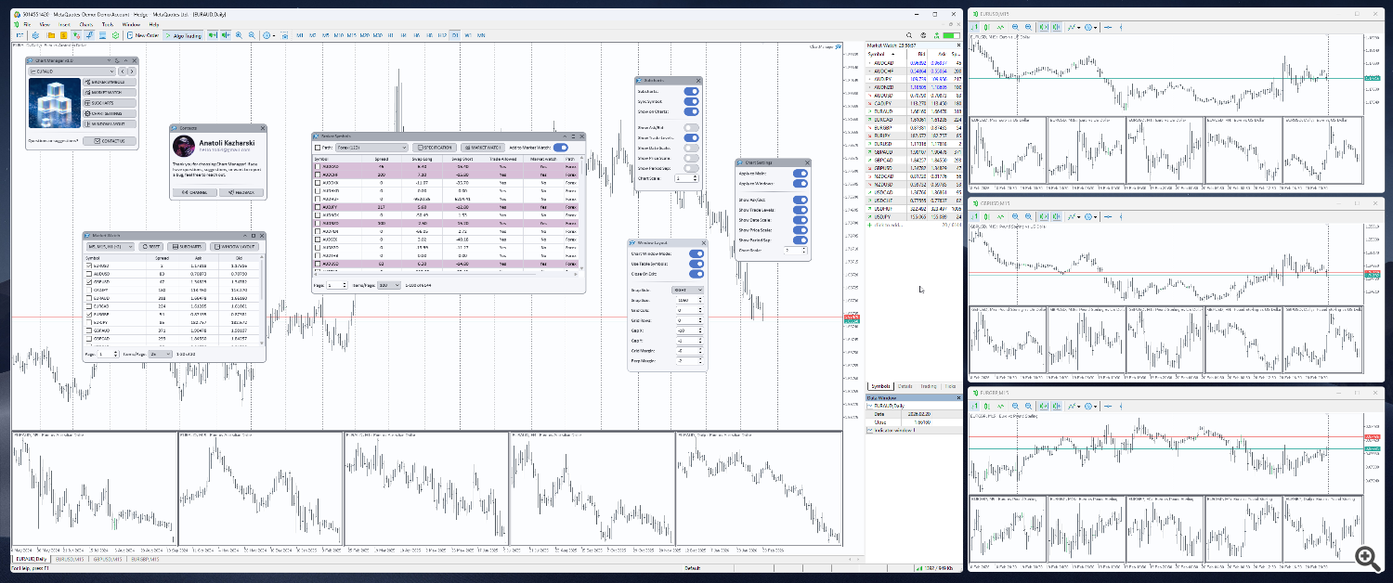Disable the Sync Symbol toggle in Subcharts dialog
Screen dimensions: 1393x583
pyautogui.click(x=692, y=102)
